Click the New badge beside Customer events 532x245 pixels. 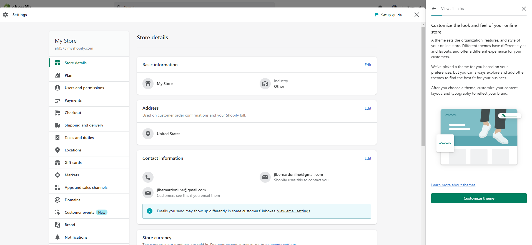(x=102, y=212)
